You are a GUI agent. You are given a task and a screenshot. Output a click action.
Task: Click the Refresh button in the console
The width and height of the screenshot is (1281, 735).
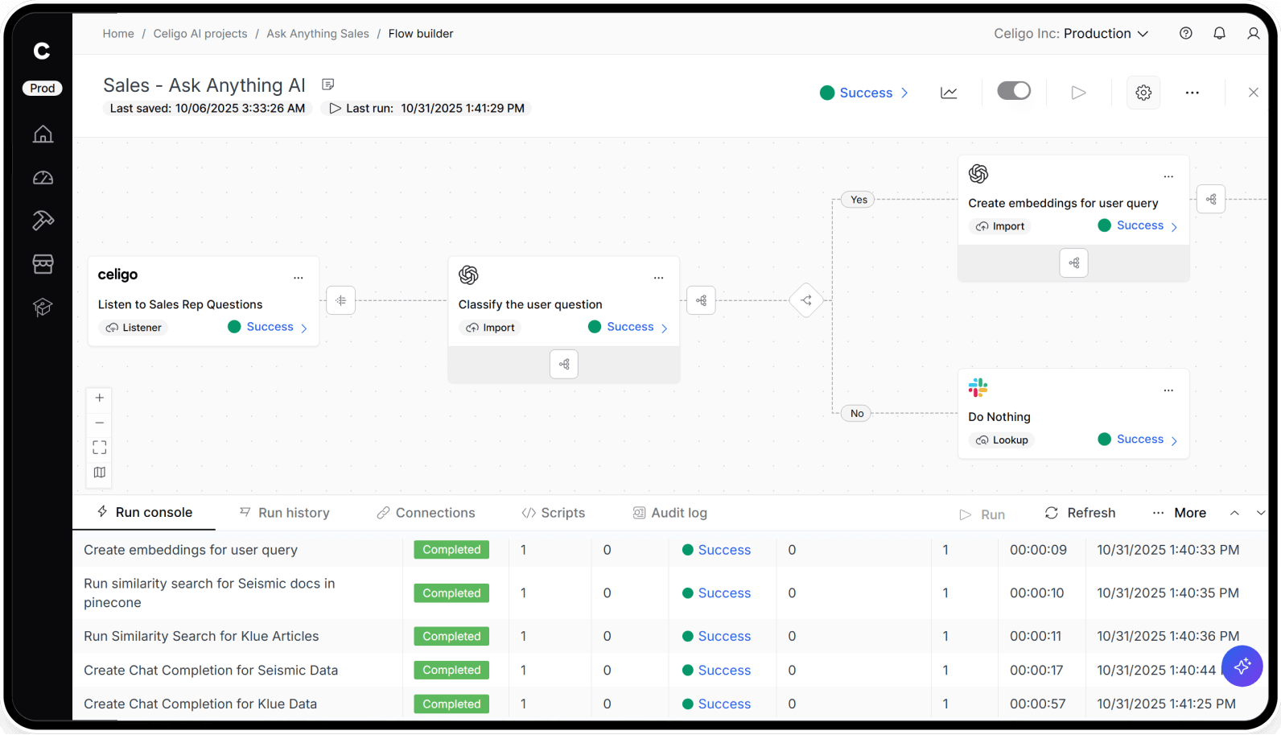(1080, 513)
